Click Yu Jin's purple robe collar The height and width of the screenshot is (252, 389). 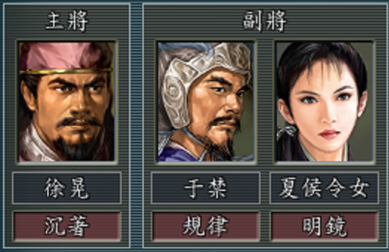tap(179, 153)
